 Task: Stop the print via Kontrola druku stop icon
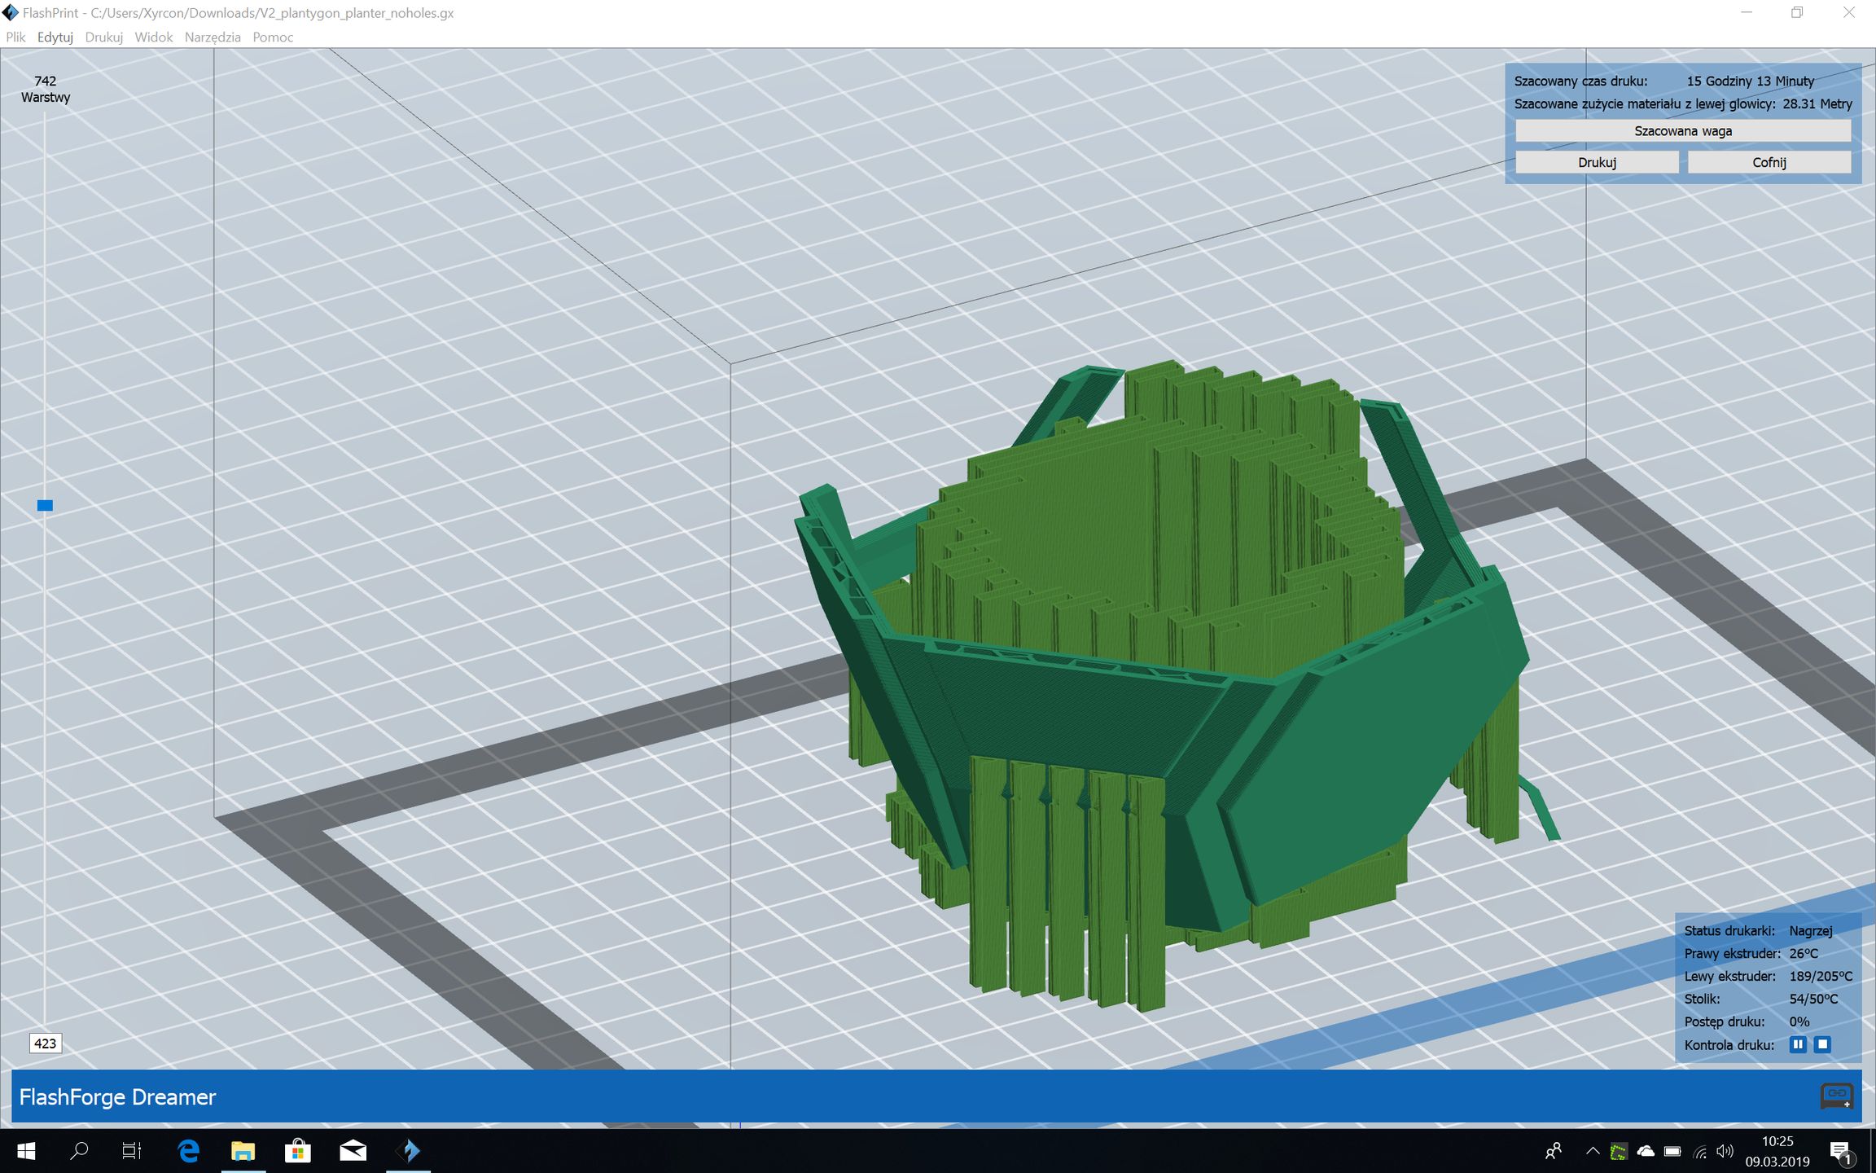point(1821,1044)
